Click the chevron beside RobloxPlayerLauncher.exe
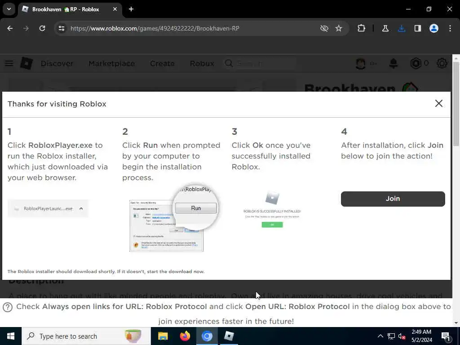Viewport: 460px width, 345px height. click(x=81, y=208)
